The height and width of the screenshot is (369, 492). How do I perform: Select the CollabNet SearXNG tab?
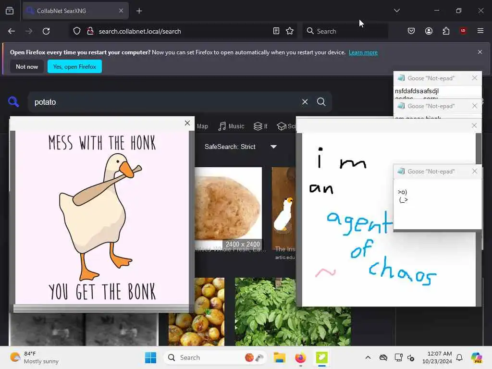(x=75, y=11)
